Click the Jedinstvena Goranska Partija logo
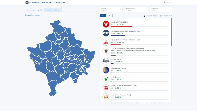The height and width of the screenshot is (111, 197). pos(106,97)
